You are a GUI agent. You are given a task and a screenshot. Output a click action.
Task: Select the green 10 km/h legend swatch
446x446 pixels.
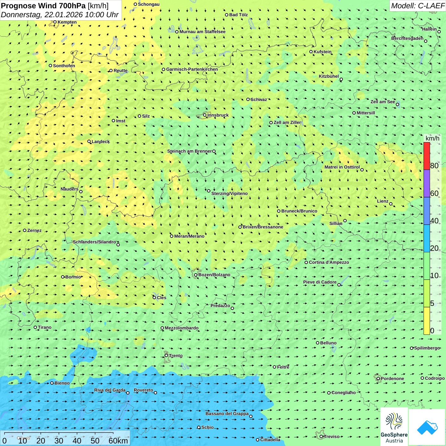point(427,266)
